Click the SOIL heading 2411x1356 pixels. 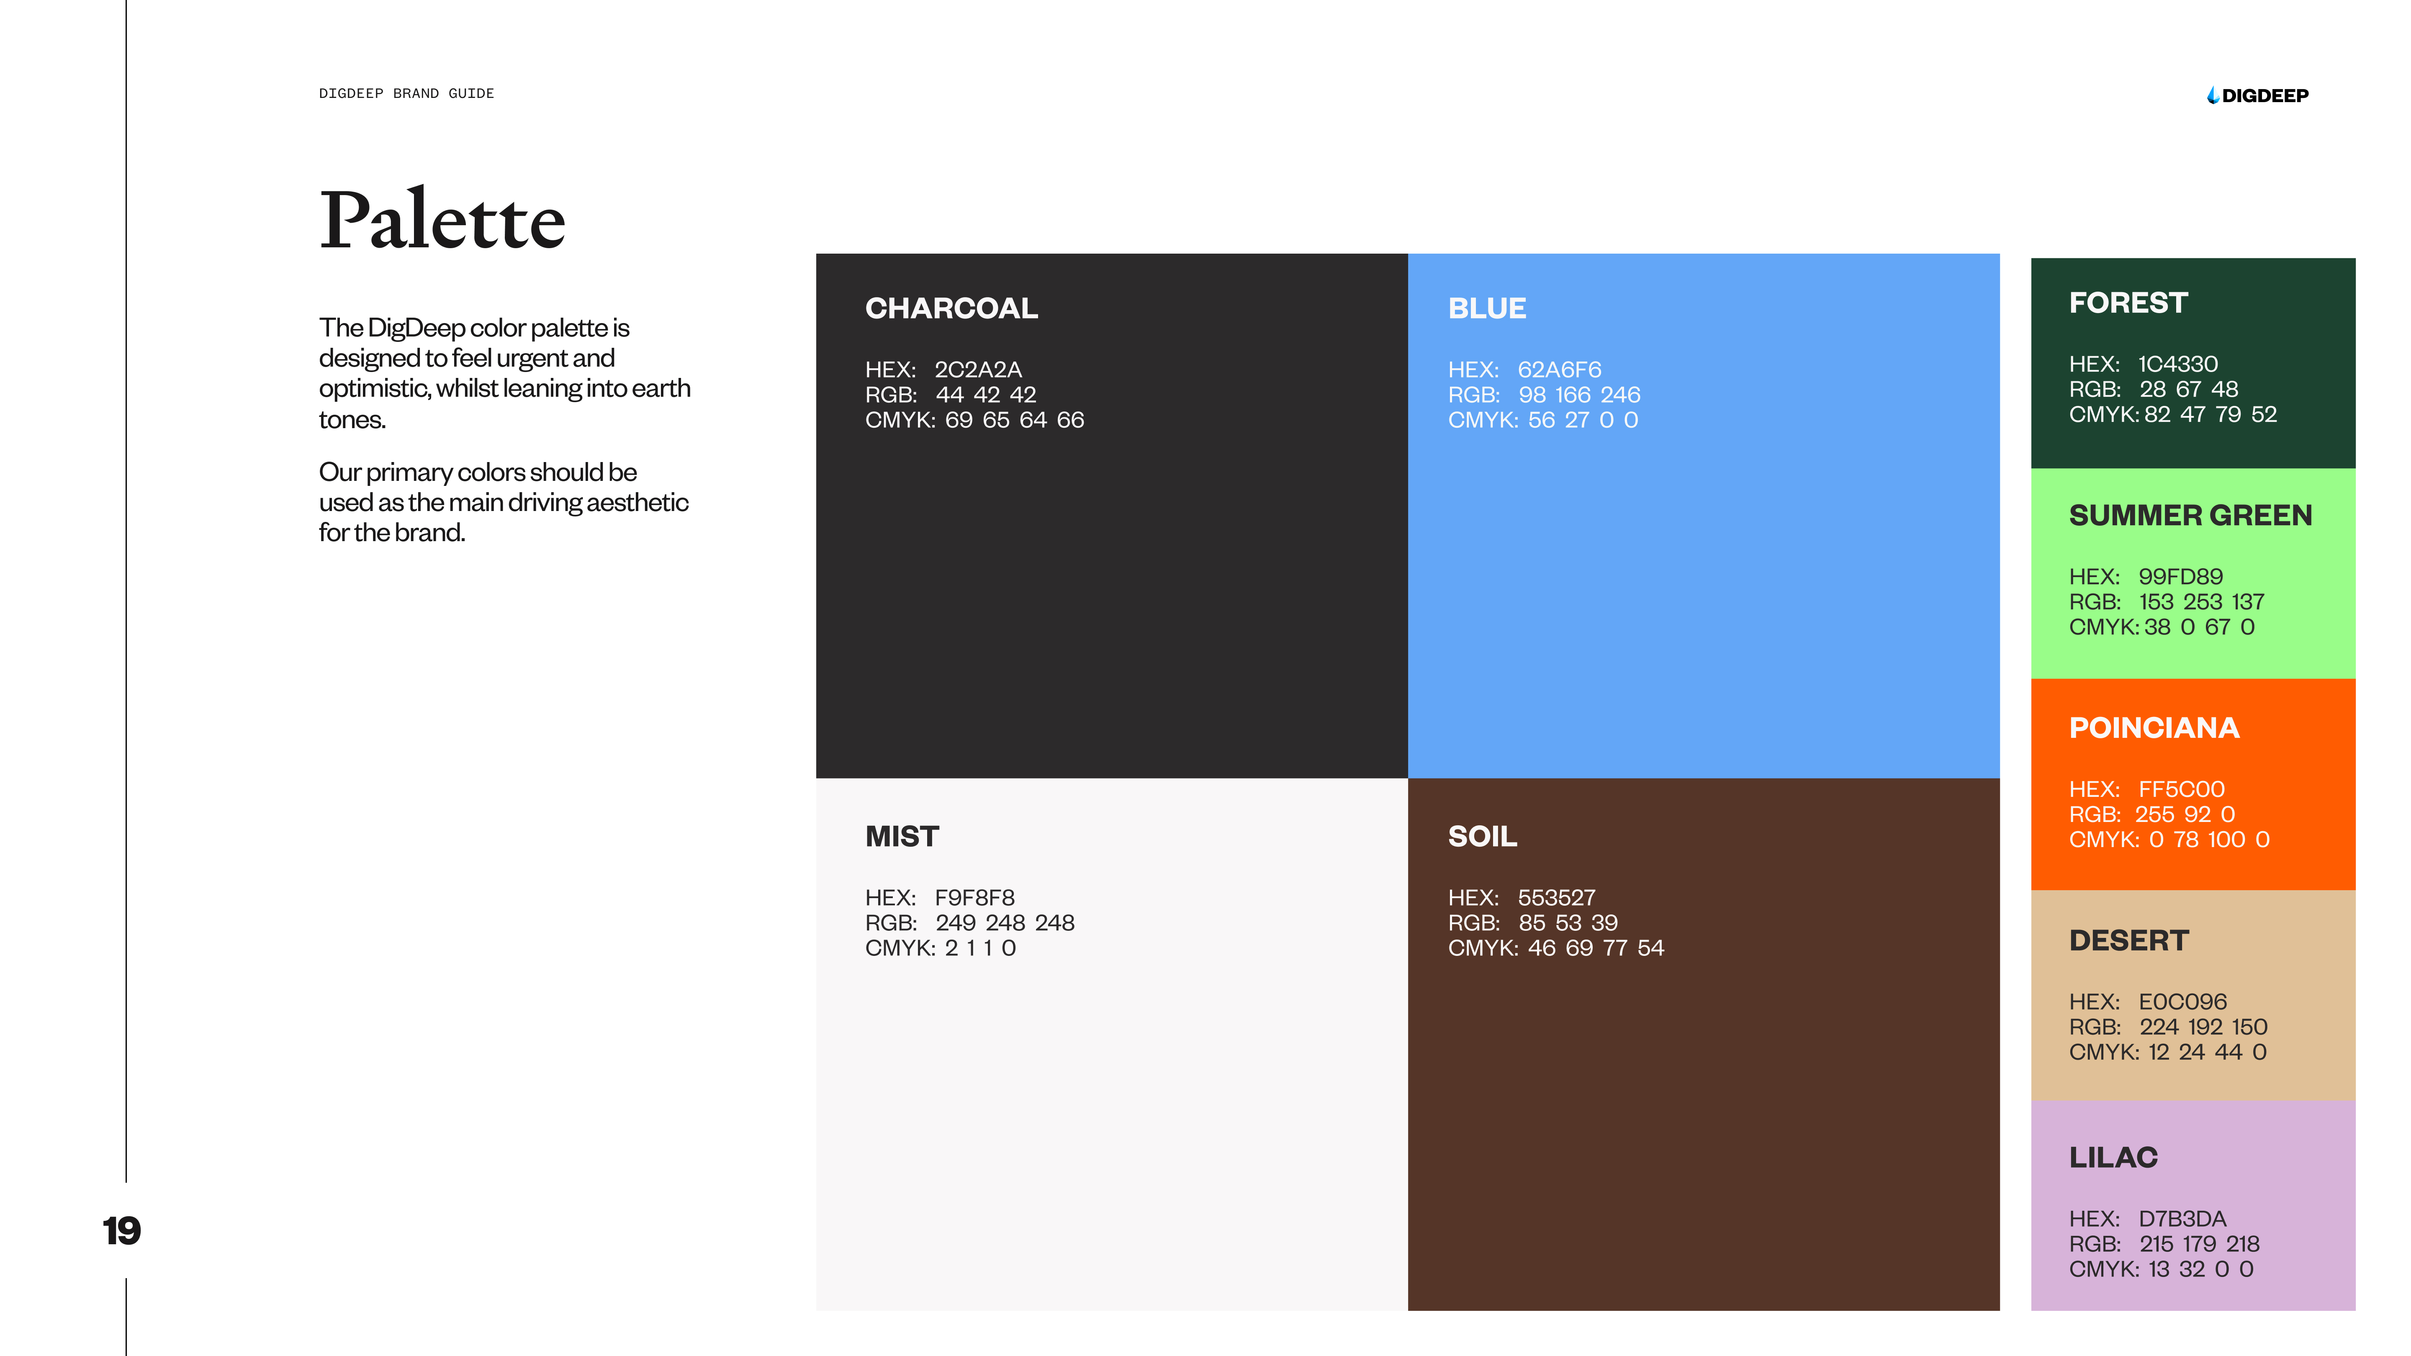pyautogui.click(x=1483, y=836)
